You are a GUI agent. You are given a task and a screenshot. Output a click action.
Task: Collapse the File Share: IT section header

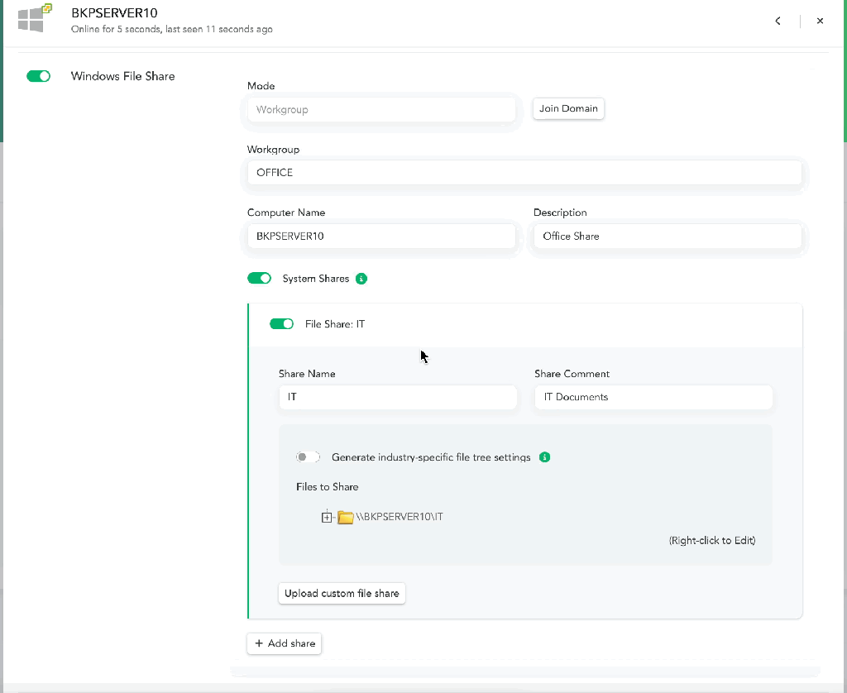coord(538,324)
